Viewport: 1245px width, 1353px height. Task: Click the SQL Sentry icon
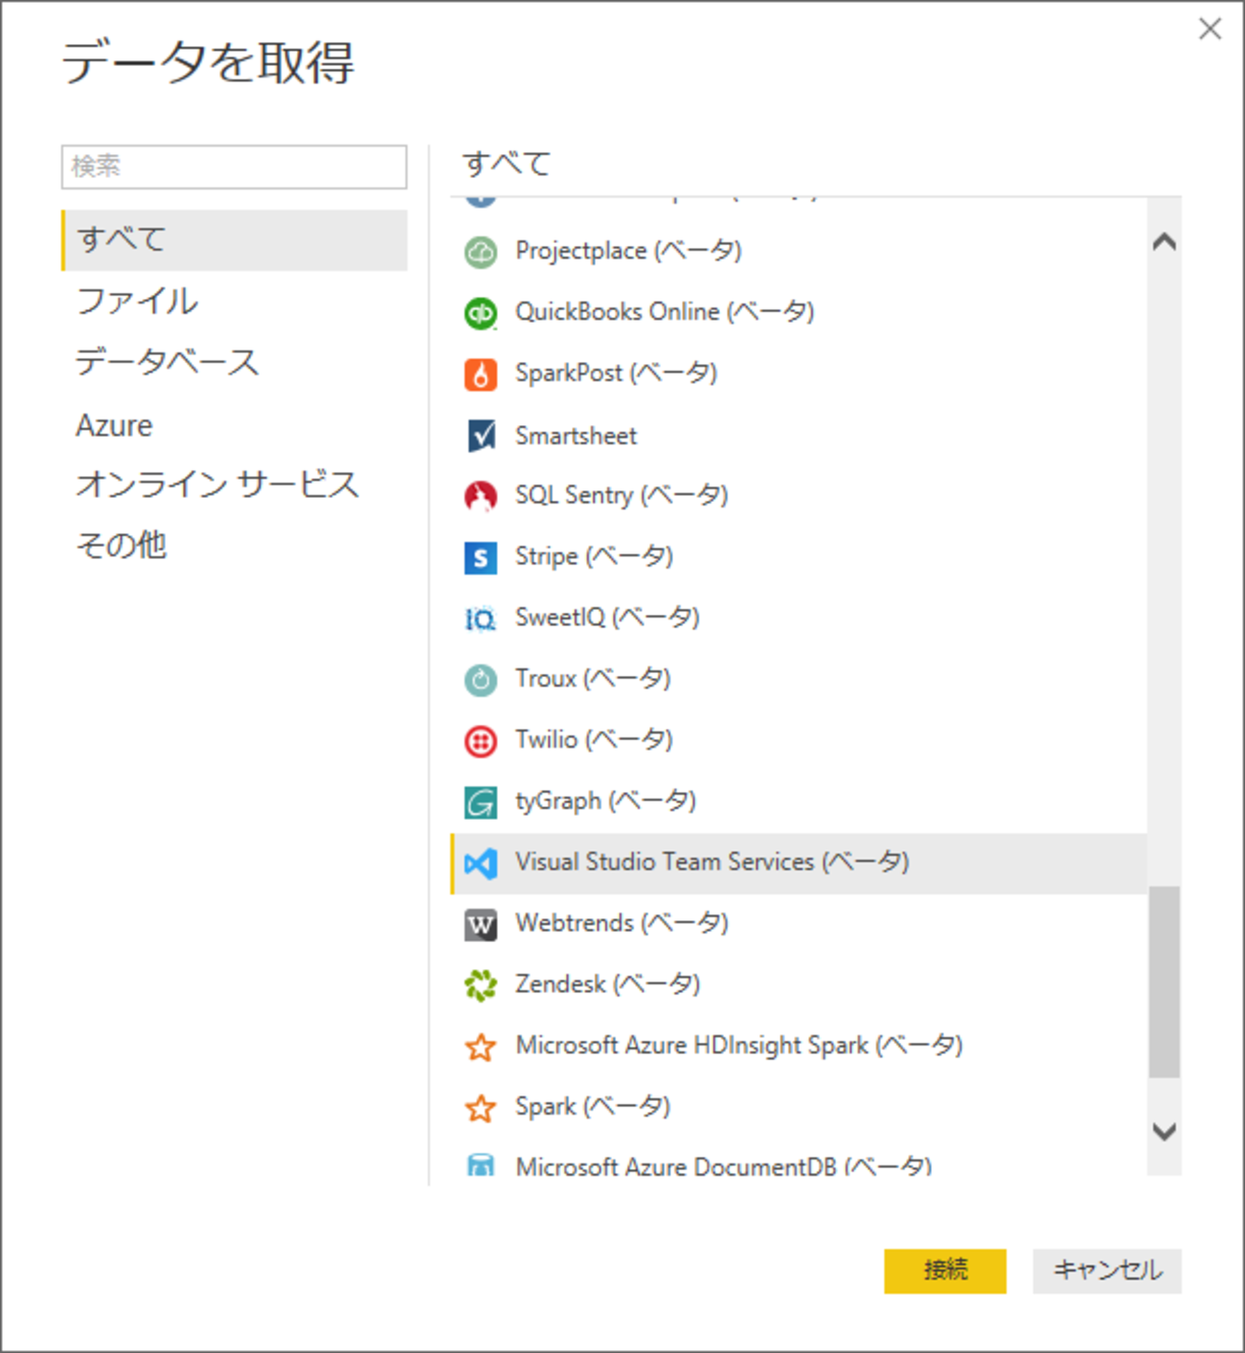pyautogui.click(x=481, y=496)
